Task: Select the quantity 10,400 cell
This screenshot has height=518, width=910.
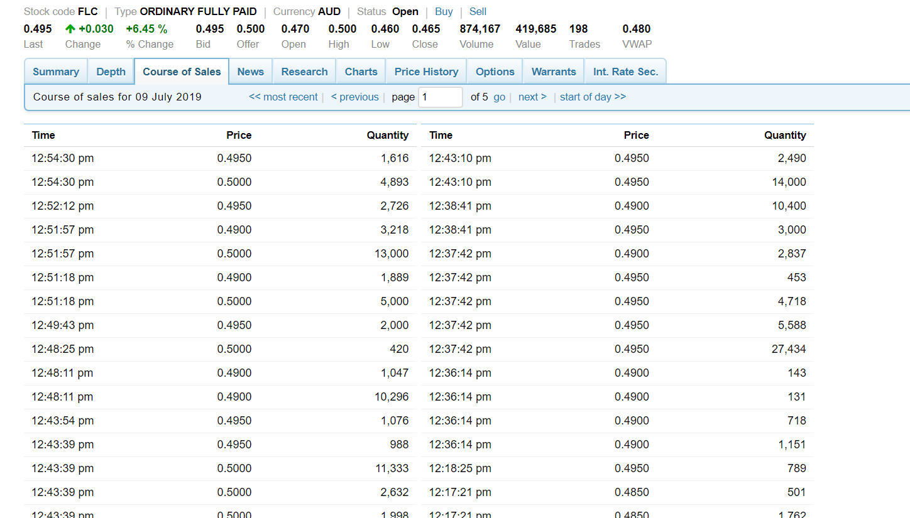Action: 789,206
